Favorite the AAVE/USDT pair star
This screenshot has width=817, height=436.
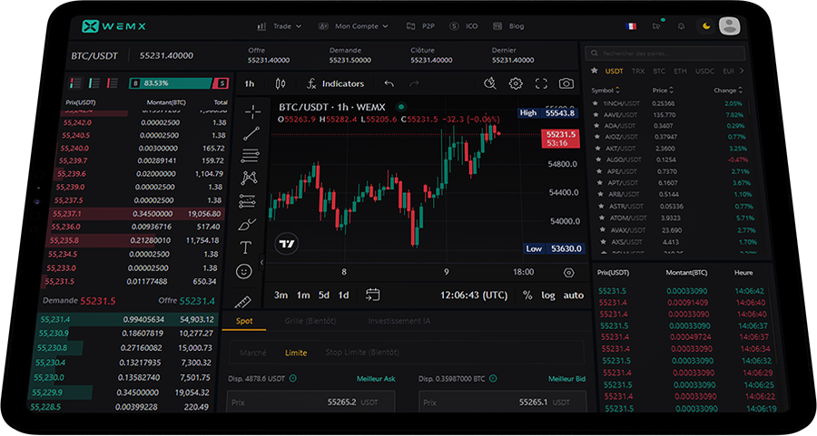point(596,114)
